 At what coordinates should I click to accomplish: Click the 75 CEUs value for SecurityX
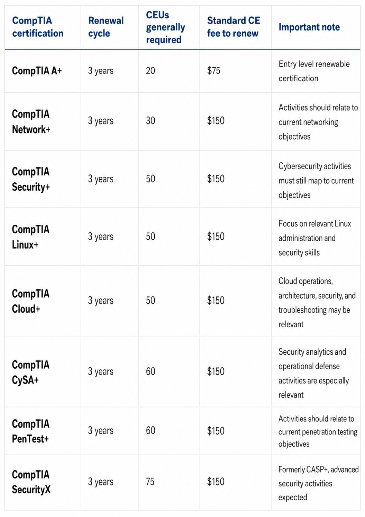click(x=150, y=482)
